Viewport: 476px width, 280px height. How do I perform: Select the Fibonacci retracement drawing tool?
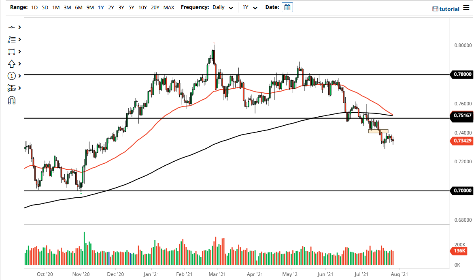(x=11, y=88)
